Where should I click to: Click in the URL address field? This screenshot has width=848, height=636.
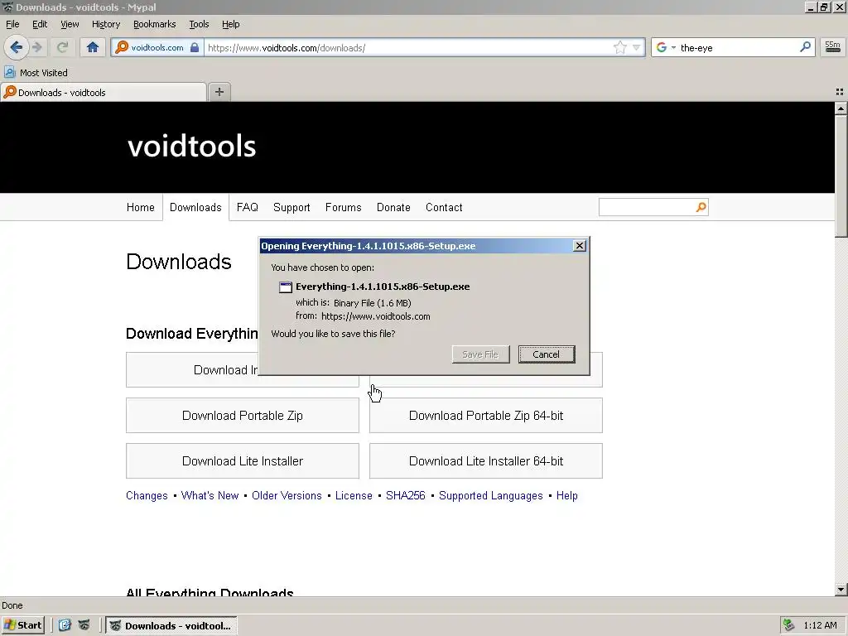[408, 47]
